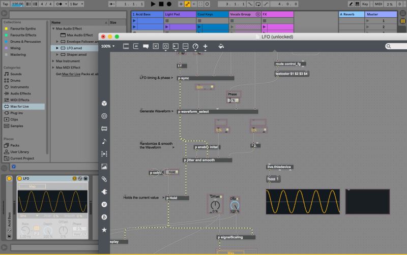Image resolution: width=407 pixels, height=255 pixels.
Task: Add a new object box from Max toolbar
Action: pos(126,46)
